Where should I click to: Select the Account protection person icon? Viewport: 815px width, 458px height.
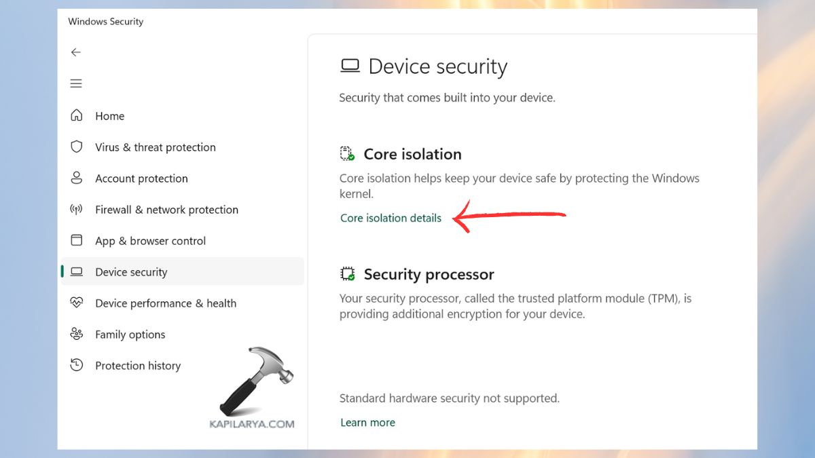77,178
